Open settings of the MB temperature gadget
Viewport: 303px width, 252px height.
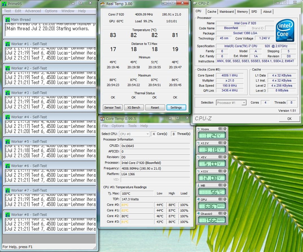(220, 185)
